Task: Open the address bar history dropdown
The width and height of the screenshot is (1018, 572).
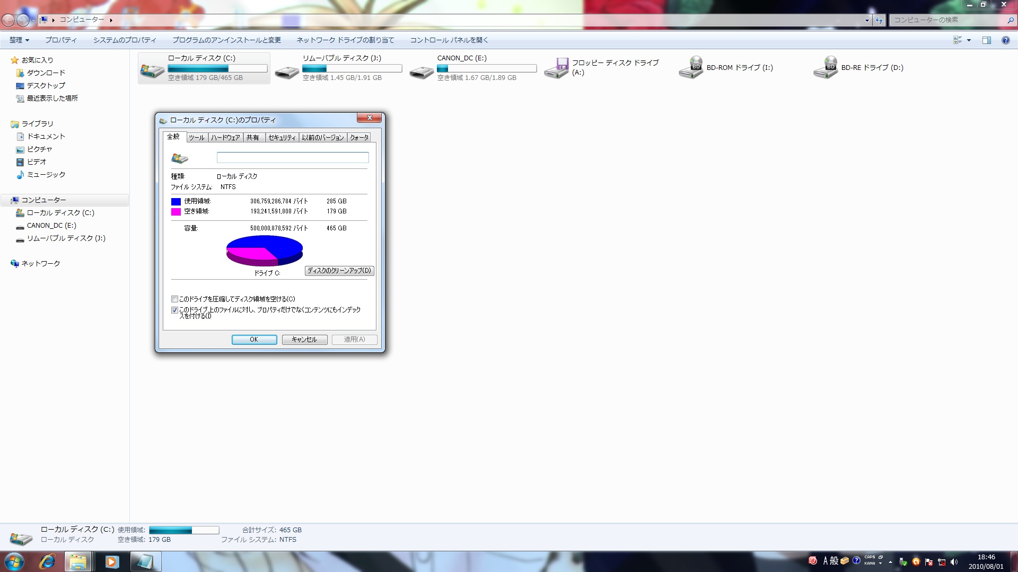Action: (x=867, y=21)
